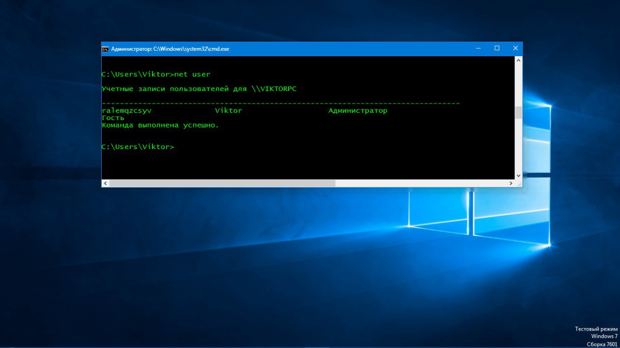The image size is (620, 348).
Task: Click the vertical scrollbar down arrow
Action: 518,175
